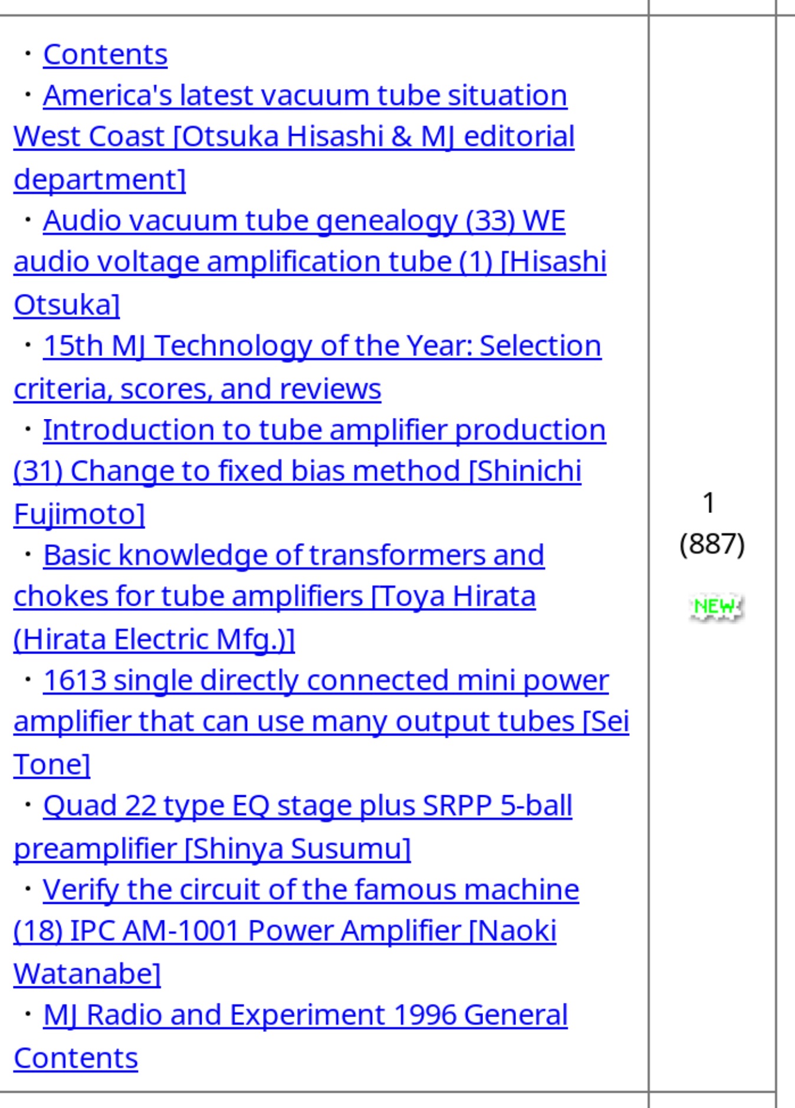Open 1613 single directly connected mini power link
The width and height of the screenshot is (795, 1108).
pos(326,680)
